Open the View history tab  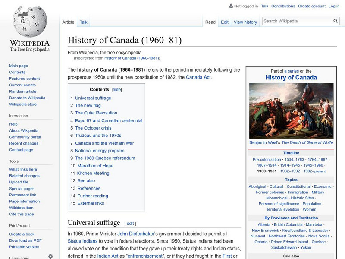(245, 22)
